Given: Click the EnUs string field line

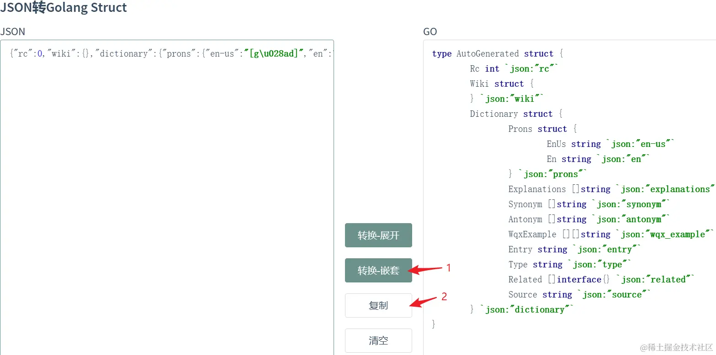Looking at the screenshot, I should 610,144.
